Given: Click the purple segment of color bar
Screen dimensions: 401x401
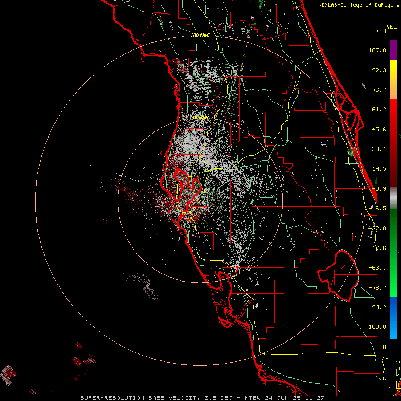Looking at the screenshot, I should pos(393,49).
